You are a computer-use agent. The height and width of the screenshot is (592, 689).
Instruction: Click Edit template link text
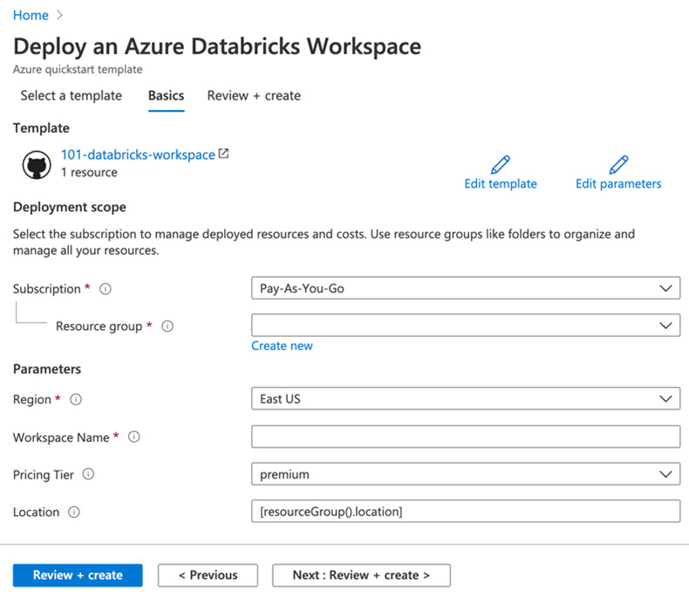tap(501, 183)
